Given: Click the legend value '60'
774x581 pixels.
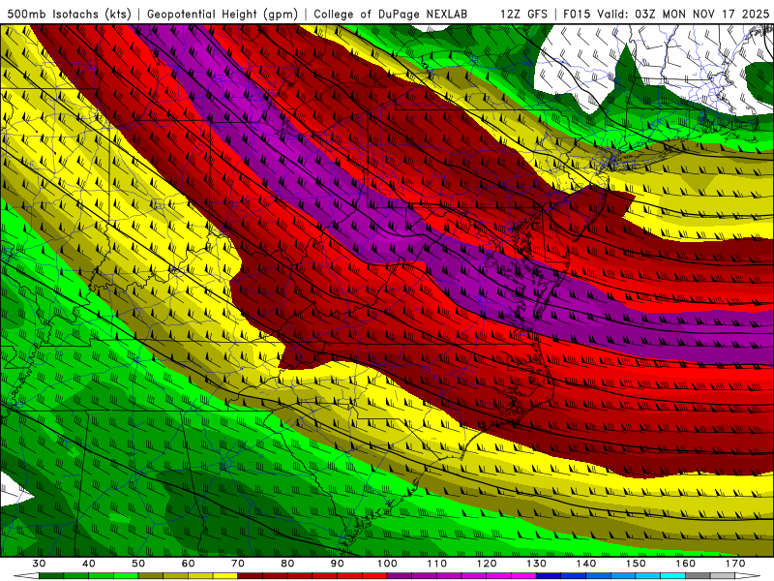Looking at the screenshot, I should click(x=188, y=564).
